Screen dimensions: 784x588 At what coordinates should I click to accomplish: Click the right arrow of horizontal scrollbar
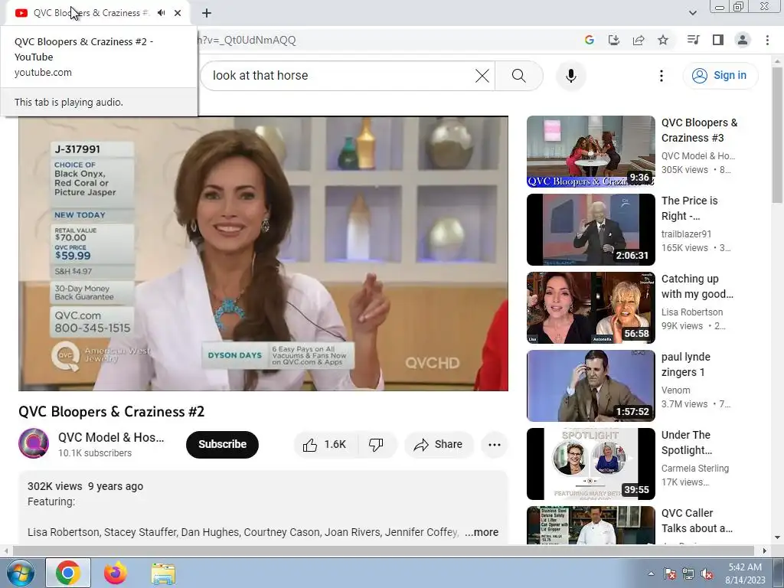(764, 550)
